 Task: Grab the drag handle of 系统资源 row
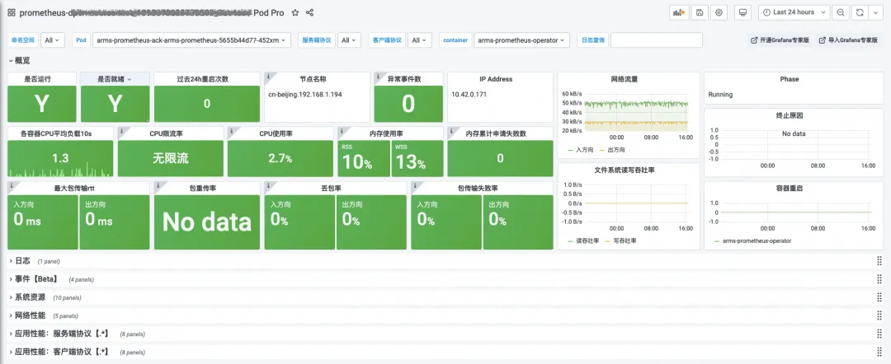point(879,297)
